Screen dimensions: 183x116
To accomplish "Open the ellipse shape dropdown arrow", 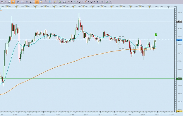I will point(94,2).
